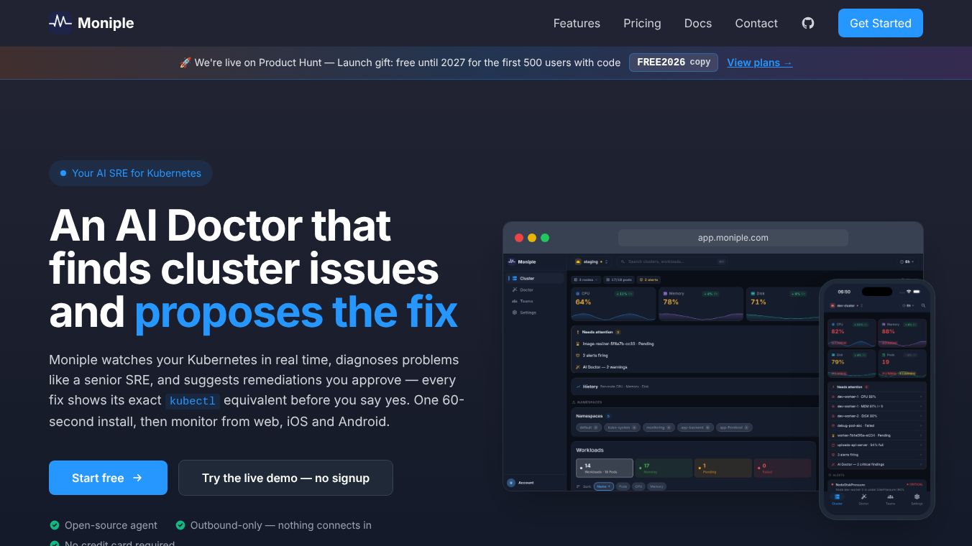Screen dimensions: 972x546
Task: Open 6h time range dropdown in desktop preview
Action: click(x=908, y=262)
